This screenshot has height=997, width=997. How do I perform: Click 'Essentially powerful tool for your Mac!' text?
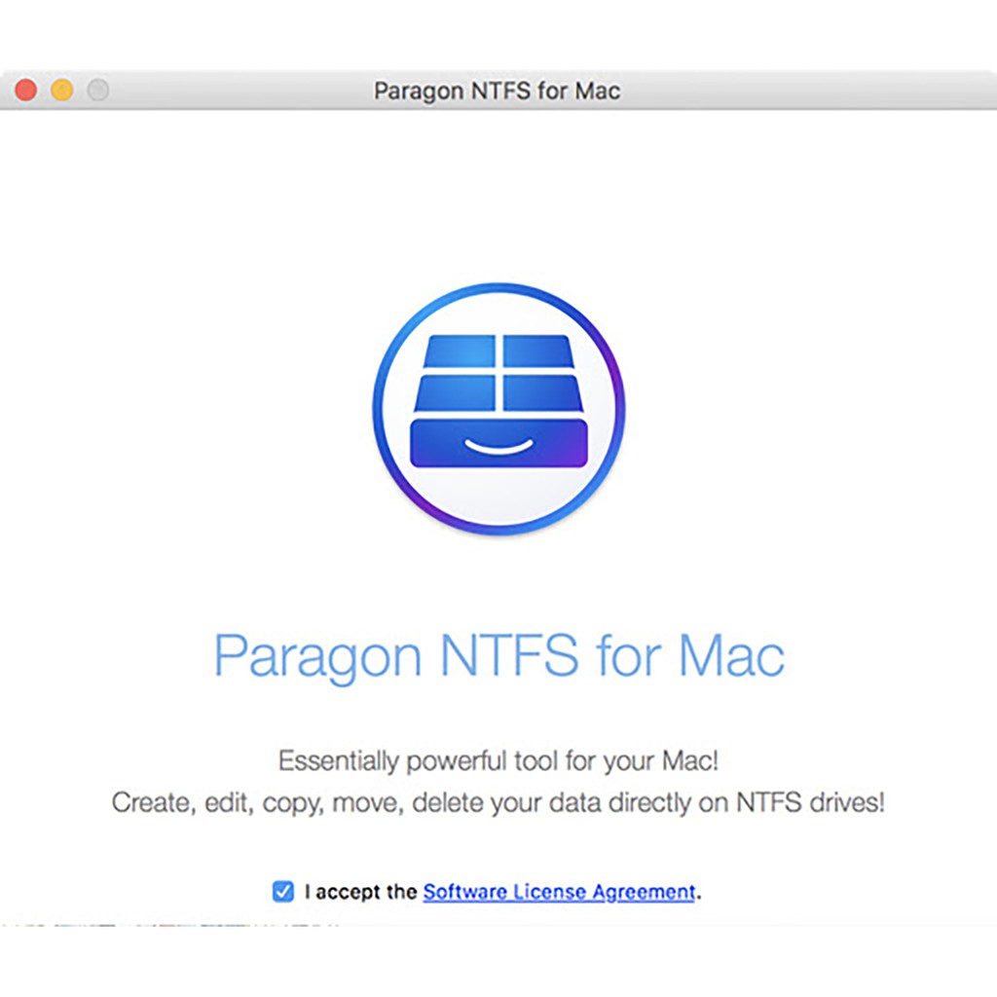click(x=498, y=761)
